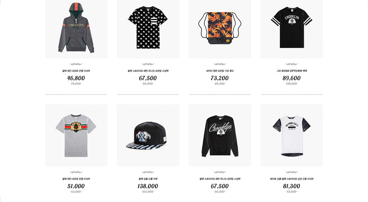The image size is (368, 202).
Task: Click the 51,000 sale price
Action: point(76,186)
